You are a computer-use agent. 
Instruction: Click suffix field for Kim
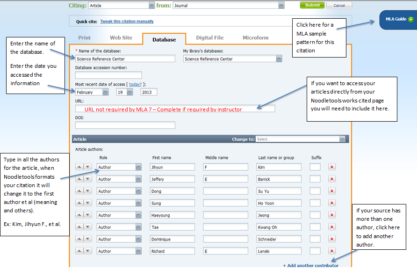pyautogui.click(x=315, y=167)
